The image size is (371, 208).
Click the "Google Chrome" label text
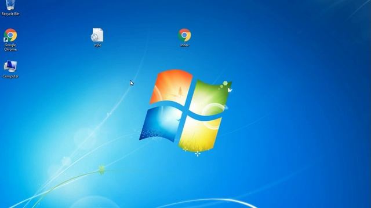[x=10, y=47]
